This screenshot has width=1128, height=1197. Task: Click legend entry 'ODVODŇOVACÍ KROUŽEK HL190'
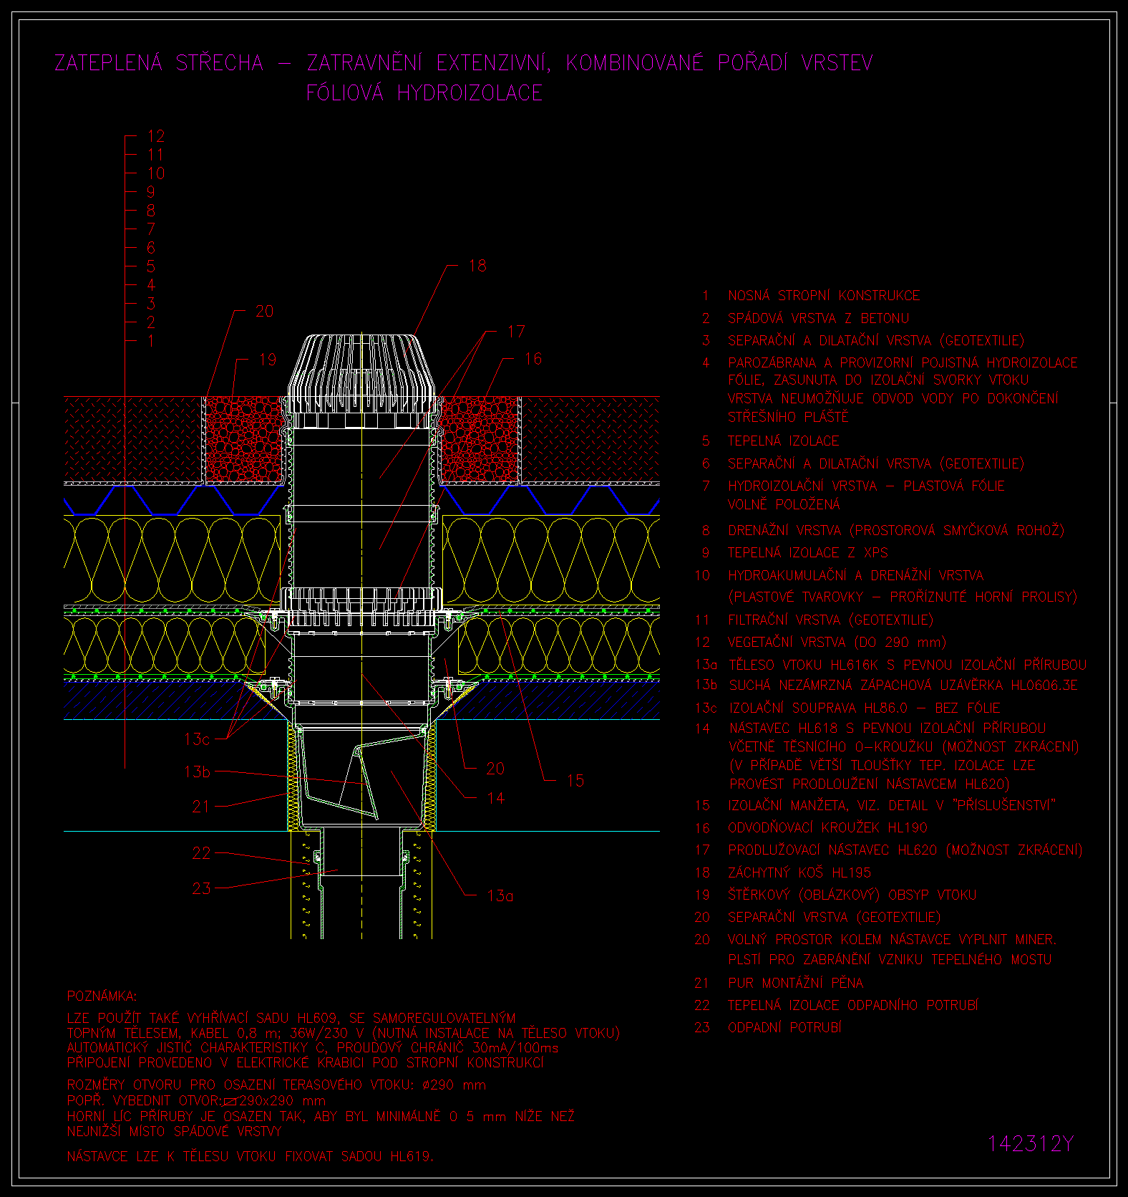click(x=827, y=828)
